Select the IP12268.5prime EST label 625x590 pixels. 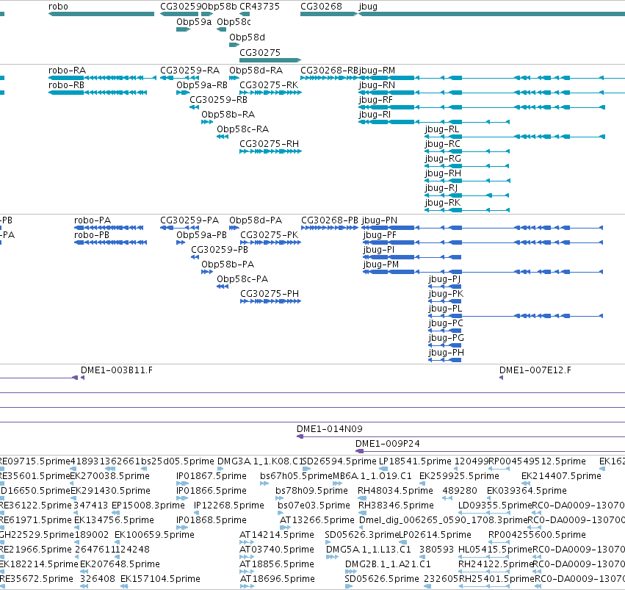point(229,506)
